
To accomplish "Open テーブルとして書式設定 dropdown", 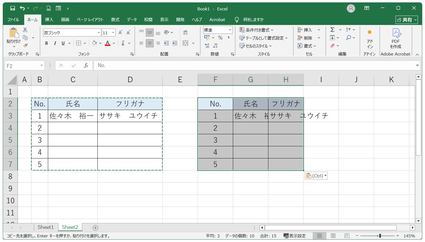I will click(264, 38).
